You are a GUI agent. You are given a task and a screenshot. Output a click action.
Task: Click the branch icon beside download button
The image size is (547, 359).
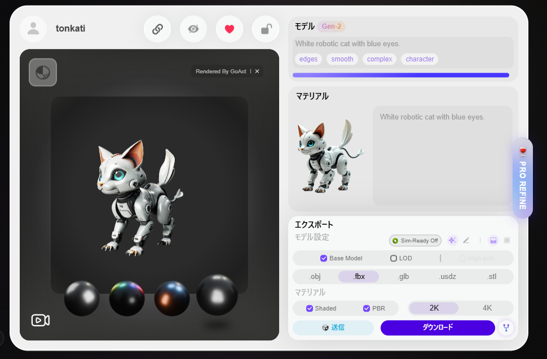tap(505, 327)
